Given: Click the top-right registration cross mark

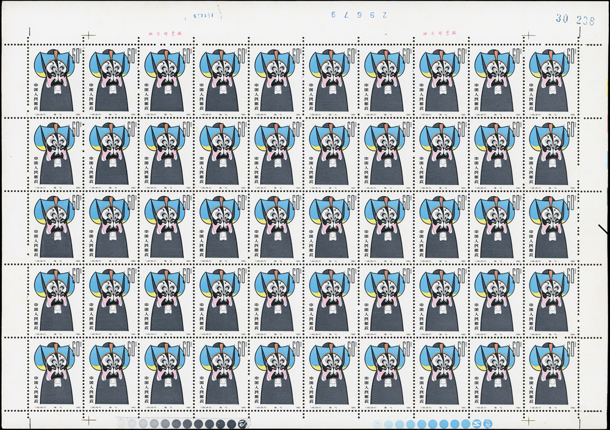Looking at the screenshot, I should click(528, 35).
